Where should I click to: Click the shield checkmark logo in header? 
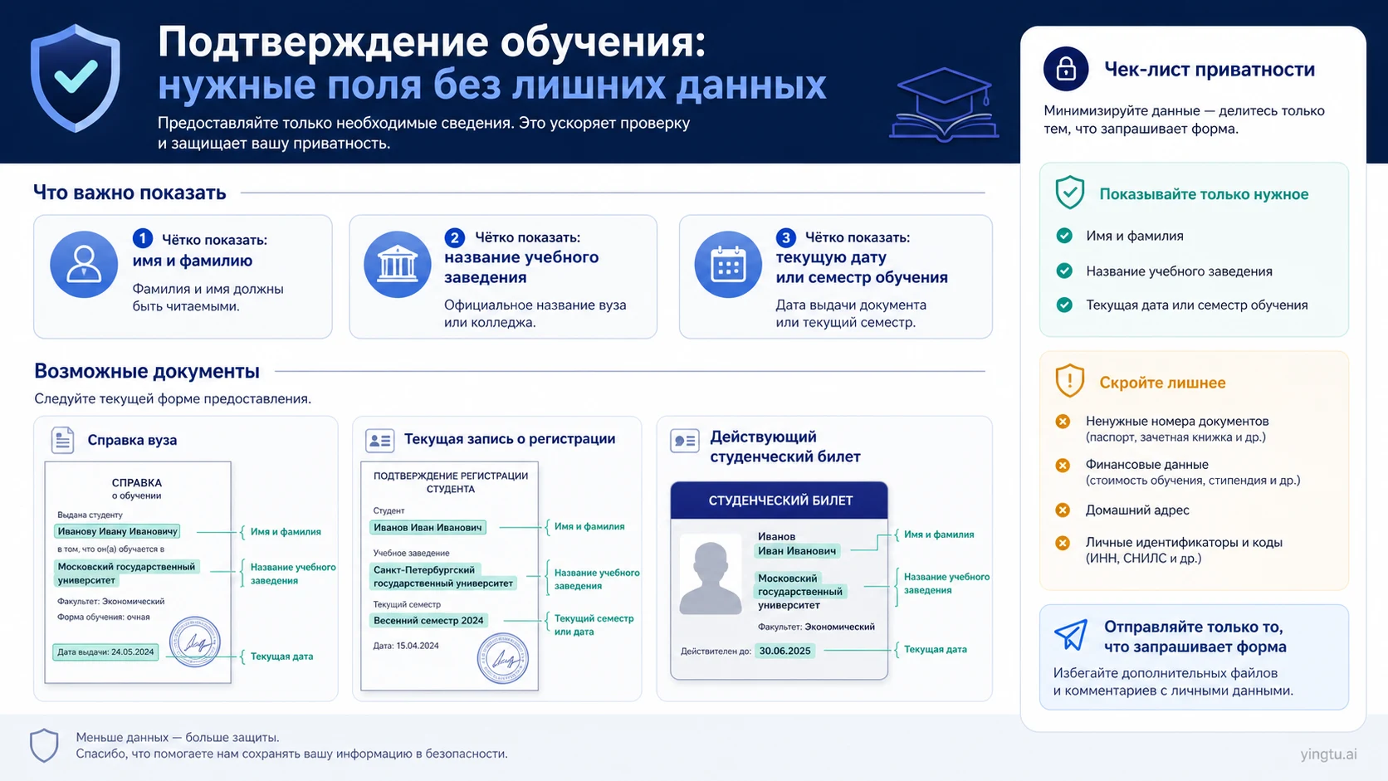point(76,78)
